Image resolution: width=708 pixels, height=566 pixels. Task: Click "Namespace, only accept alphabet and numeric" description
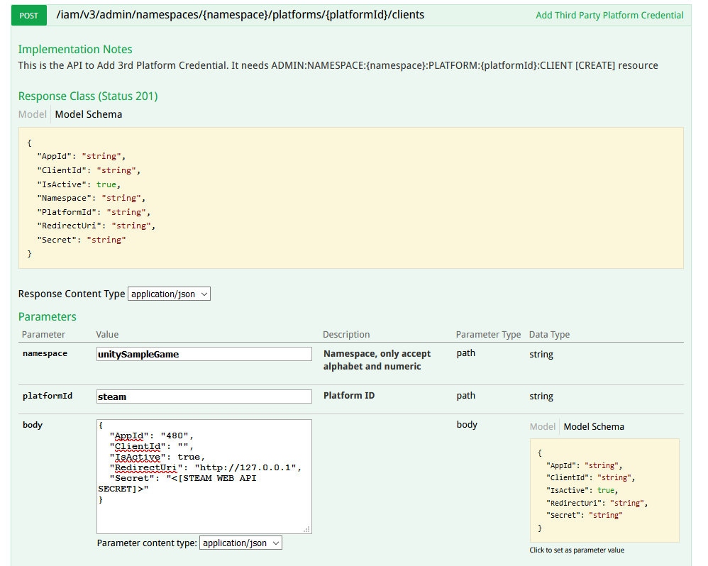[377, 360]
